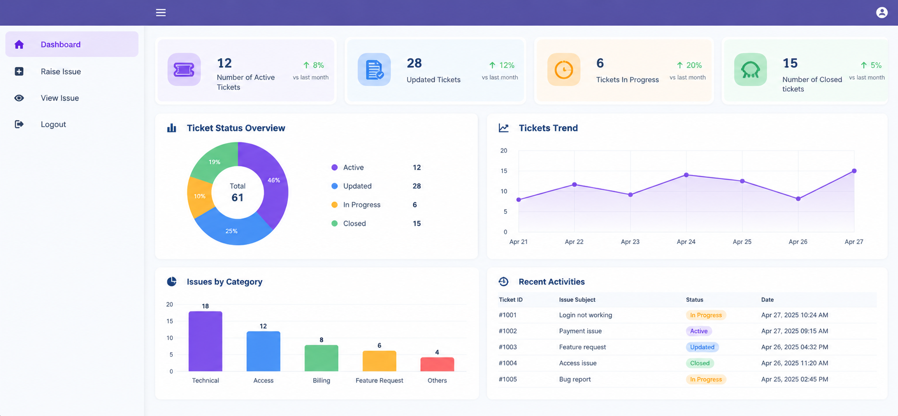This screenshot has width=898, height=416.
Task: Select the Apr 27 data point on Tickets Trend
Action: (x=854, y=171)
